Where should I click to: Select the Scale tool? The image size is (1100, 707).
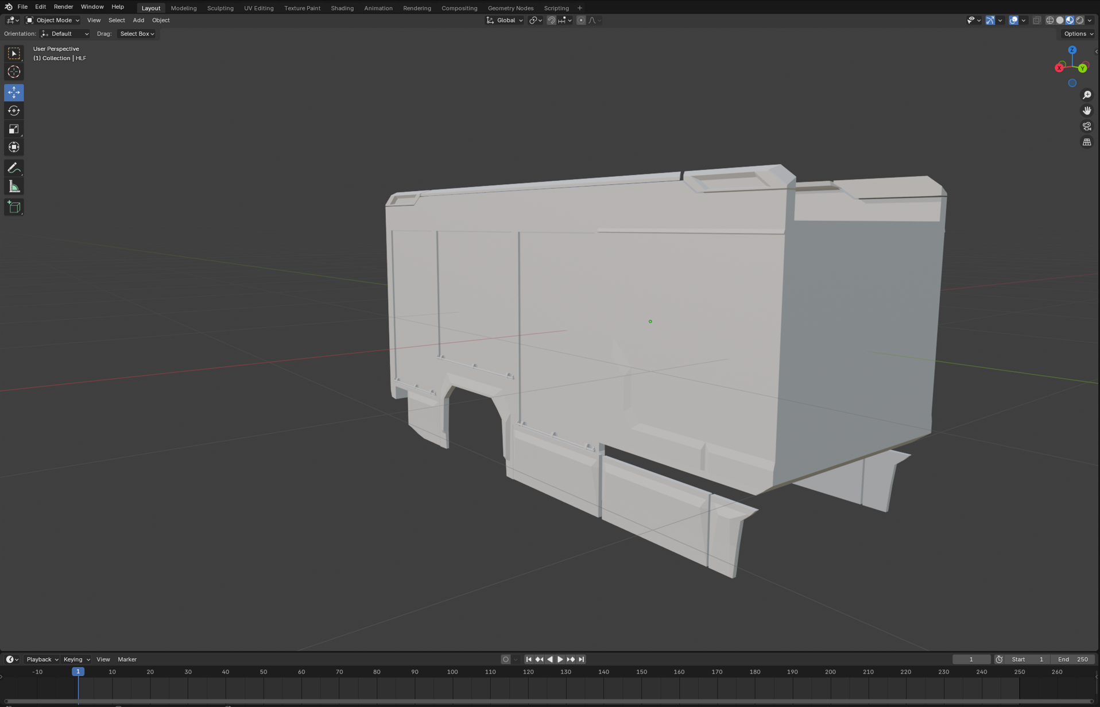click(x=14, y=129)
